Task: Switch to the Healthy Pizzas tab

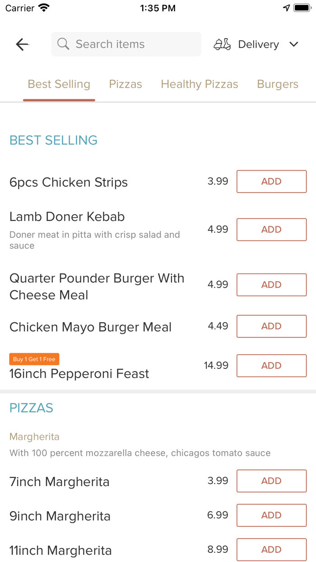Action: 200,84
